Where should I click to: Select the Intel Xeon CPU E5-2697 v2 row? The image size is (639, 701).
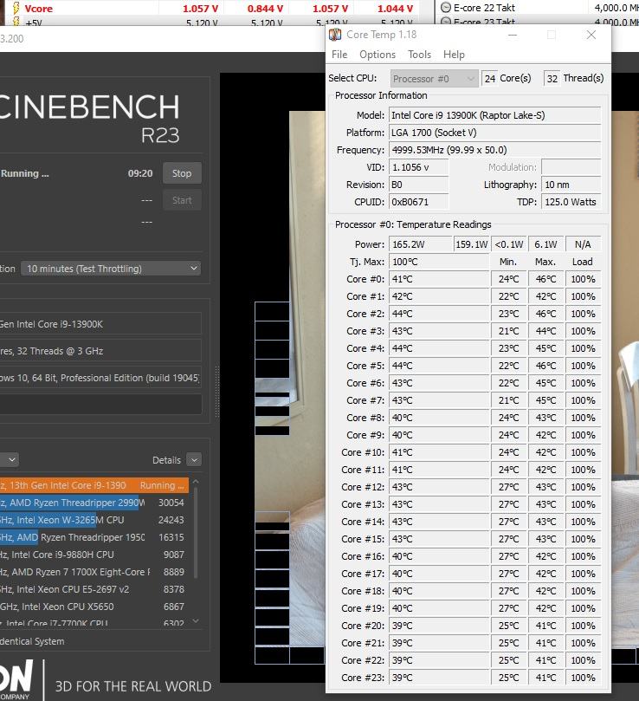(x=94, y=590)
